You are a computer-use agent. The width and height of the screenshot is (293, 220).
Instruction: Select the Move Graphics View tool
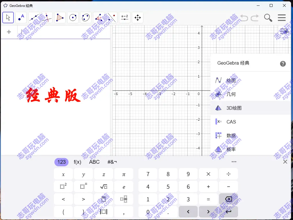tap(138, 18)
